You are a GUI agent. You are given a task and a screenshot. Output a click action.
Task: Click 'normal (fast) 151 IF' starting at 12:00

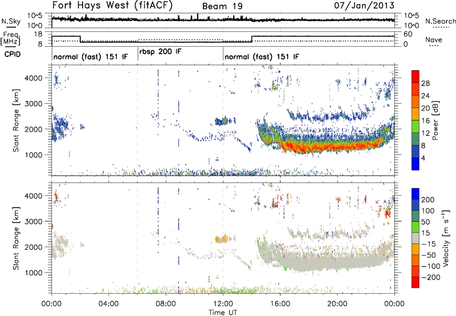[x=262, y=56]
